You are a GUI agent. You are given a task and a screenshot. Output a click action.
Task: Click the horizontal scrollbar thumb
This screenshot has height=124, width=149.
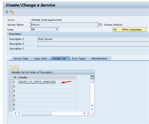(x=36, y=113)
